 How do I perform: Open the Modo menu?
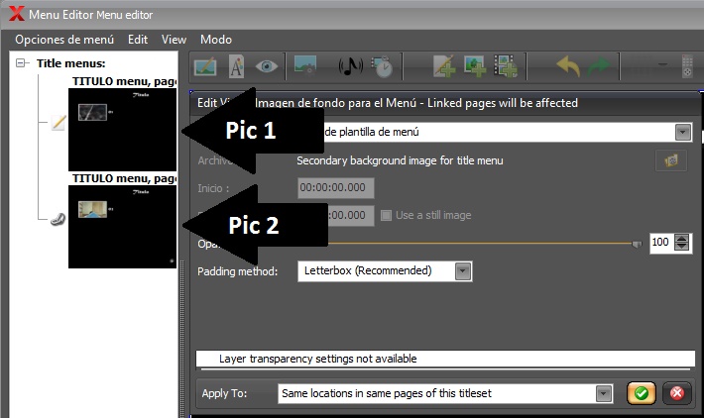click(x=216, y=40)
